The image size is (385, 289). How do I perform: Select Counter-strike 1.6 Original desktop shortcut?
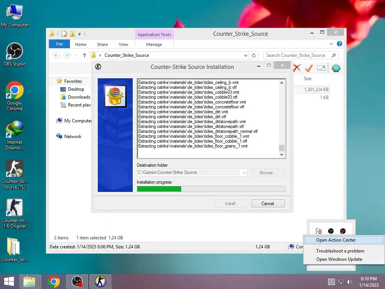click(15, 214)
